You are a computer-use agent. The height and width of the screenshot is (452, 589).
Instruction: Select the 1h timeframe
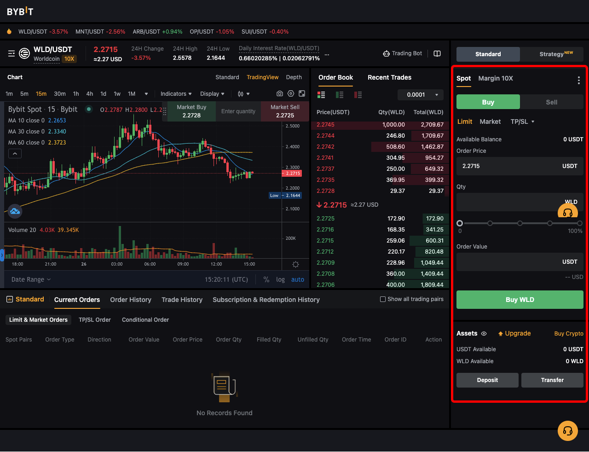[x=76, y=93]
